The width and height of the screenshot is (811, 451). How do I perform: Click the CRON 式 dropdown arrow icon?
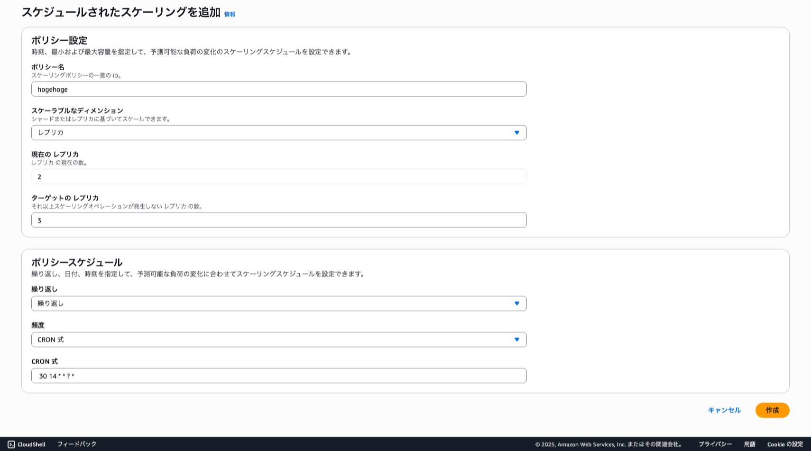(517, 340)
